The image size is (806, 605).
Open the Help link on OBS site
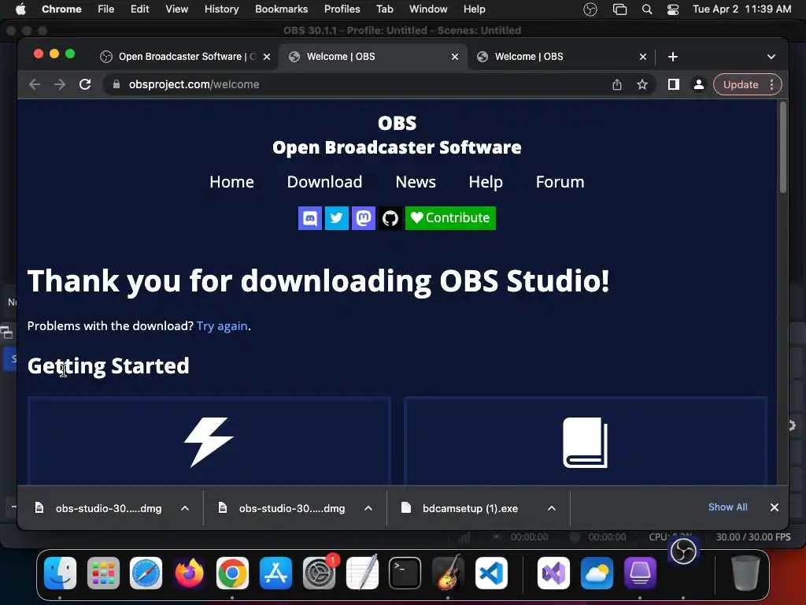click(486, 182)
